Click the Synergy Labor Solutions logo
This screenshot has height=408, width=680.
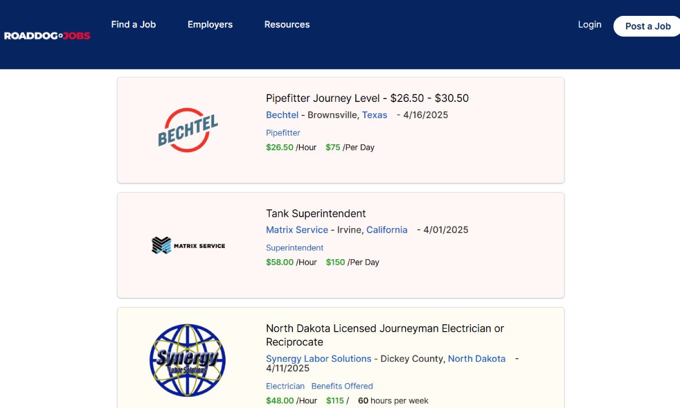[188, 360]
